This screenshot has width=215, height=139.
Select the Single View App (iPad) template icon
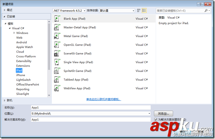click(x=57, y=62)
